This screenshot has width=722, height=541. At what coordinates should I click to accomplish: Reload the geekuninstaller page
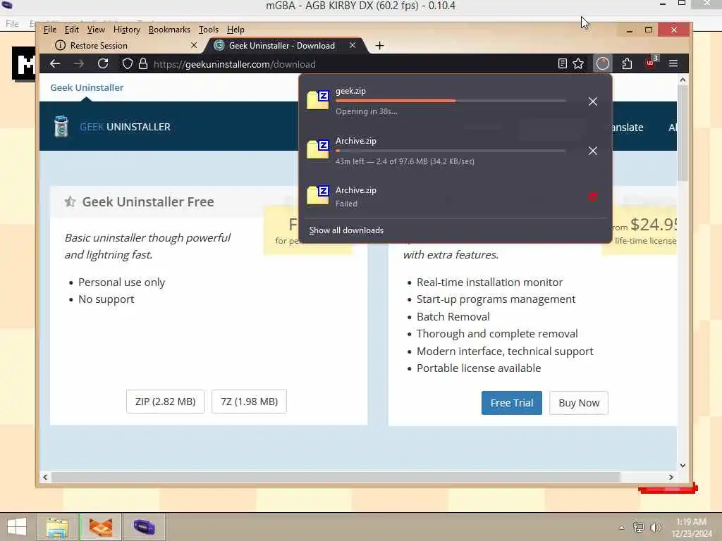(103, 64)
